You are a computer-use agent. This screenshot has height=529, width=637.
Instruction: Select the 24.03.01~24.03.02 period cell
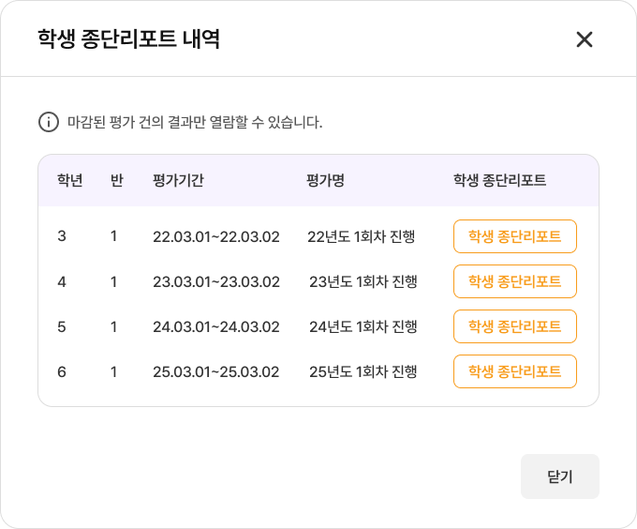(x=216, y=326)
